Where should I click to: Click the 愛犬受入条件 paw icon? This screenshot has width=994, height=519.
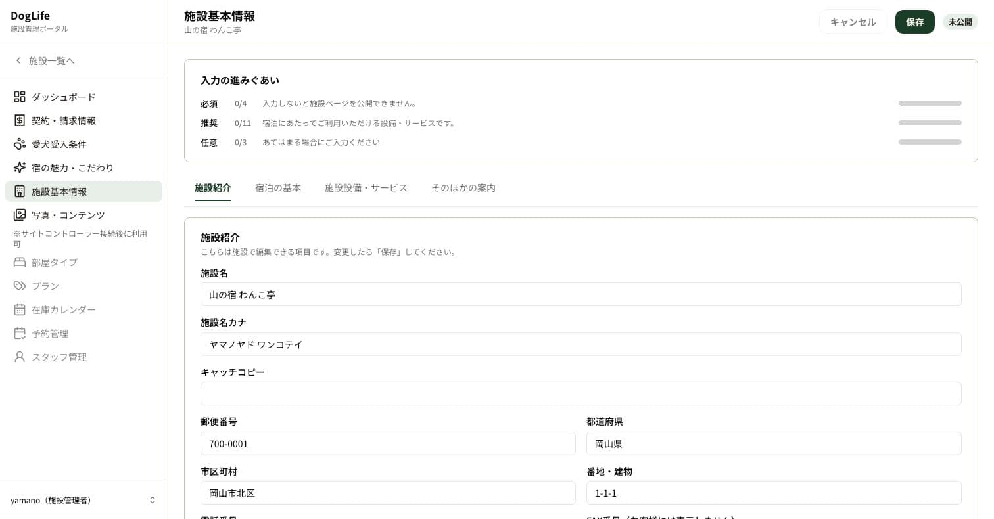(20, 144)
